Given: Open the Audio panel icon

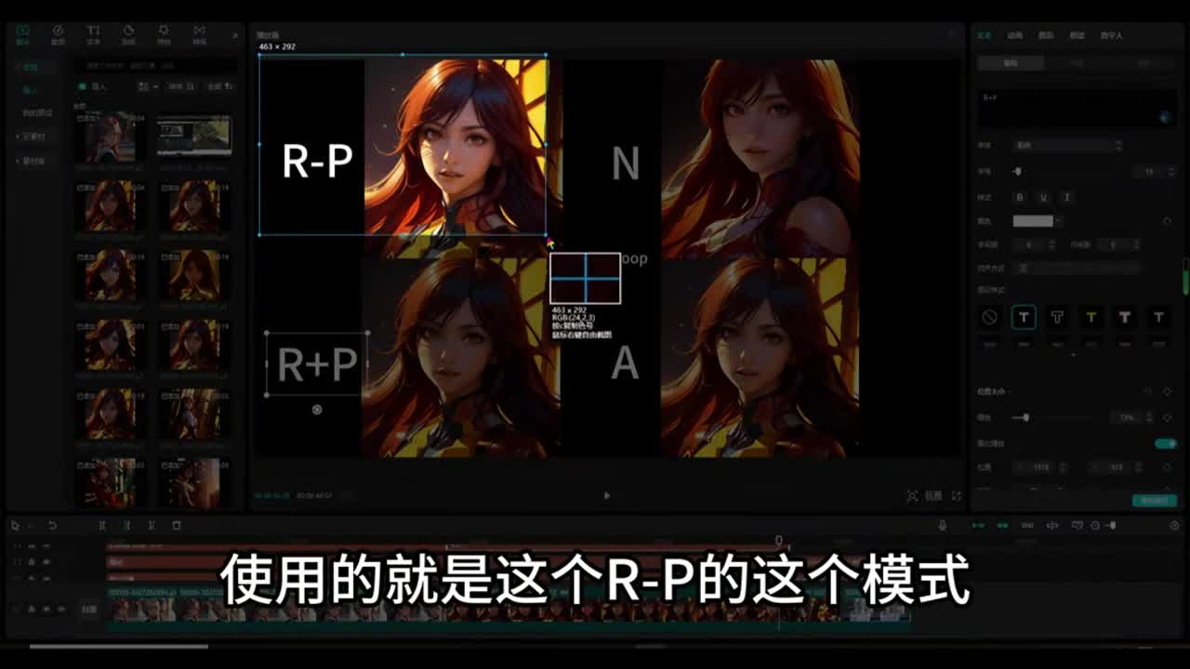Looking at the screenshot, I should (58, 34).
